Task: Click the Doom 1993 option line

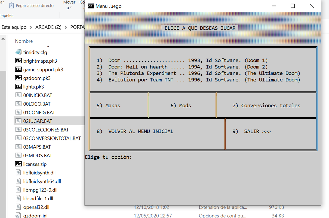Action: pyautogui.click(x=182, y=60)
